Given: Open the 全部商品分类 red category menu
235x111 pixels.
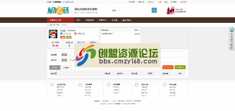Looking at the screenshot, I should 61,20.
